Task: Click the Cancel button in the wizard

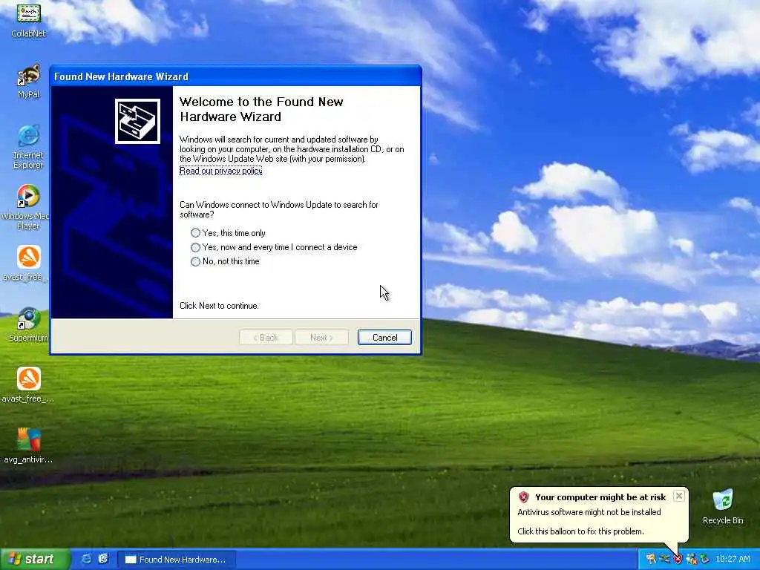Action: pos(385,338)
